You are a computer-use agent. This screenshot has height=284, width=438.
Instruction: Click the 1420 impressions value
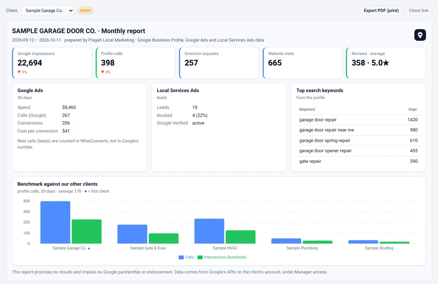click(x=413, y=120)
